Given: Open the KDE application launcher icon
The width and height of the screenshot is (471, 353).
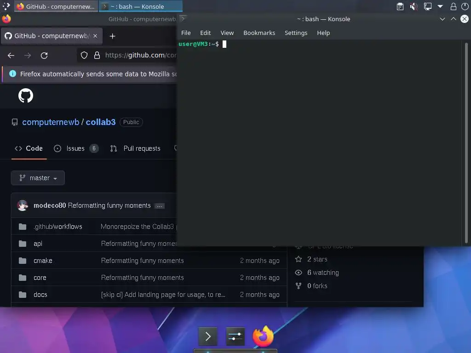Looking at the screenshot, I should point(6,6).
